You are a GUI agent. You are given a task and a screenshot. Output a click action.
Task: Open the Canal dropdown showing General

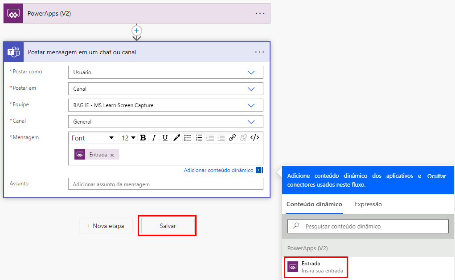251,122
